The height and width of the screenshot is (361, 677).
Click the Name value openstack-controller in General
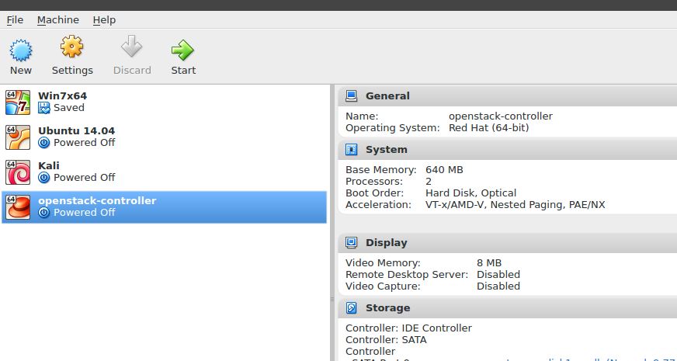click(501, 116)
